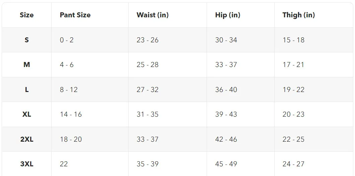
Task: Select the S size row label
Action: tap(27, 40)
